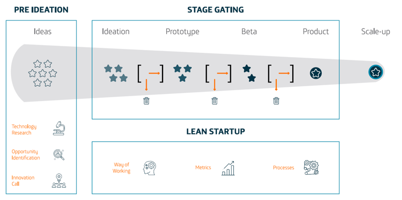Click the circled star under Product
402x200 pixels.
coord(316,73)
